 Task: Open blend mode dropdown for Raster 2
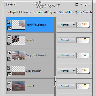[66, 40]
